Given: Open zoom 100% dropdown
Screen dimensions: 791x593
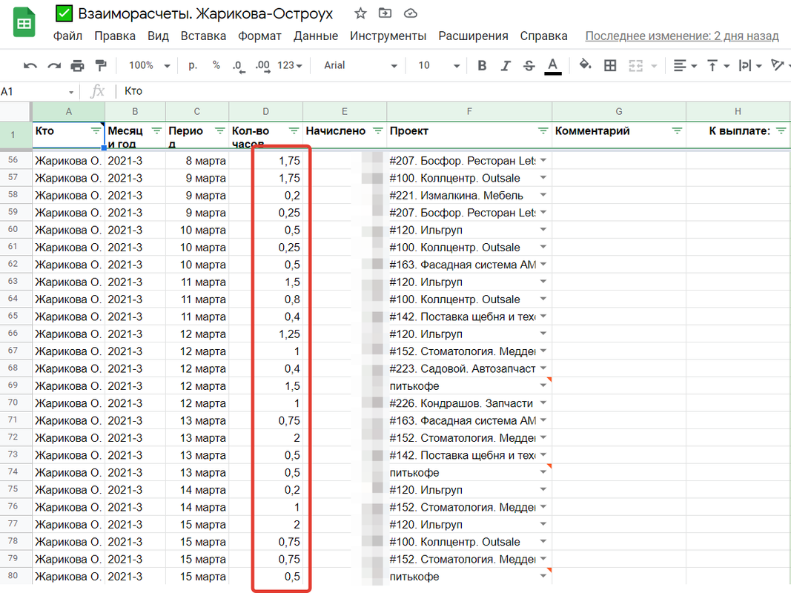Looking at the screenshot, I should [149, 65].
